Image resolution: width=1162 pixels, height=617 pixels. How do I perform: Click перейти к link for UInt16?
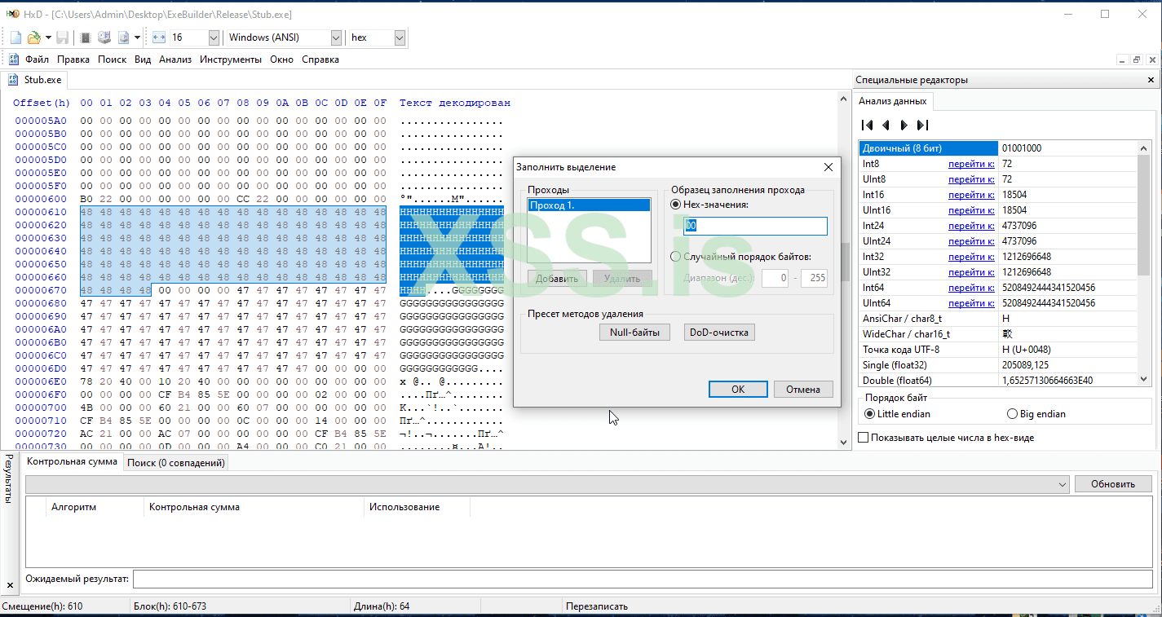tap(971, 210)
